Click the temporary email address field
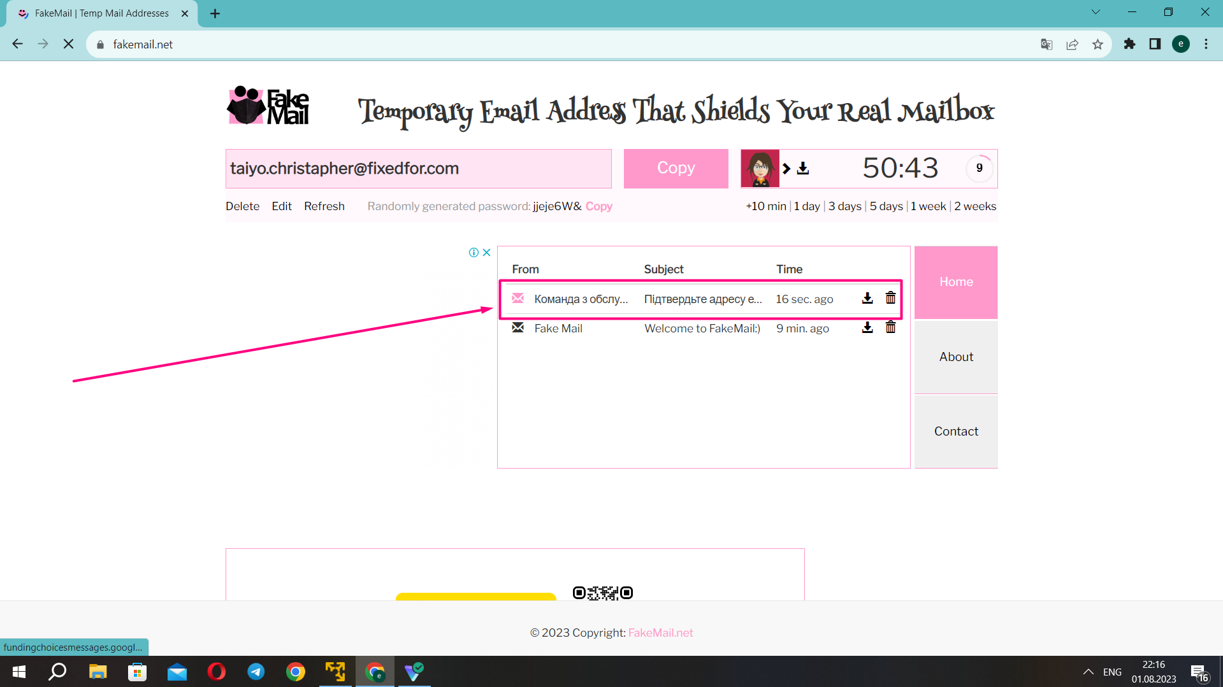This screenshot has width=1223, height=687. [418, 169]
